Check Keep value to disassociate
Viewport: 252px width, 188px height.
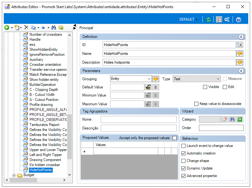click(196, 104)
